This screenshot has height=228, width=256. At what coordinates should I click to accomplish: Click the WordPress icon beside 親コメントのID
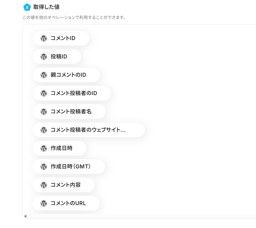click(x=44, y=75)
